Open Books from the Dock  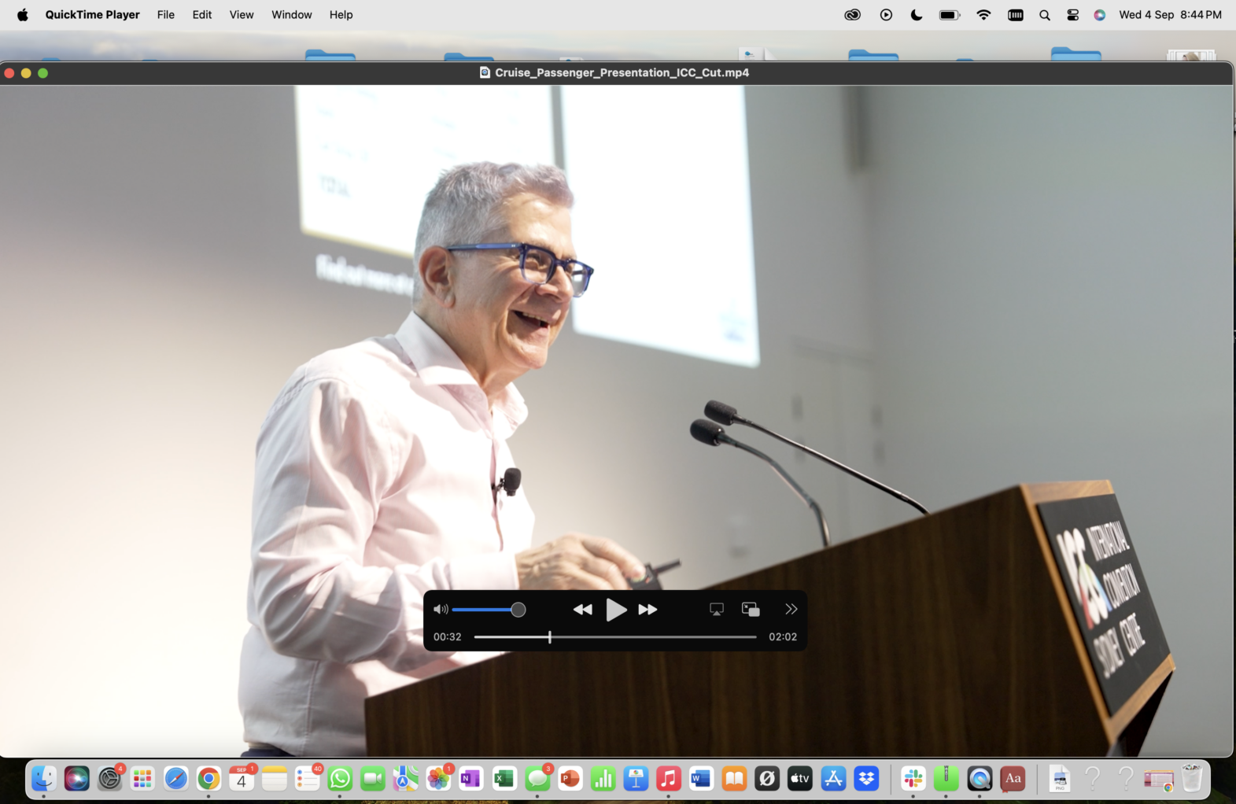(734, 779)
